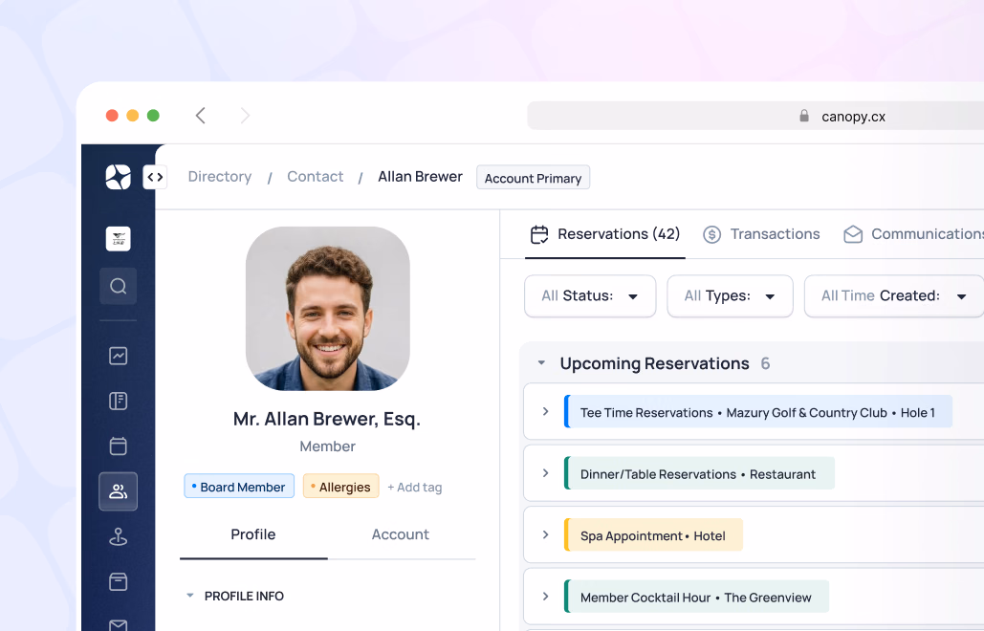Expand the Dinner/Table Reservations row
The height and width of the screenshot is (631, 984).
(545, 473)
